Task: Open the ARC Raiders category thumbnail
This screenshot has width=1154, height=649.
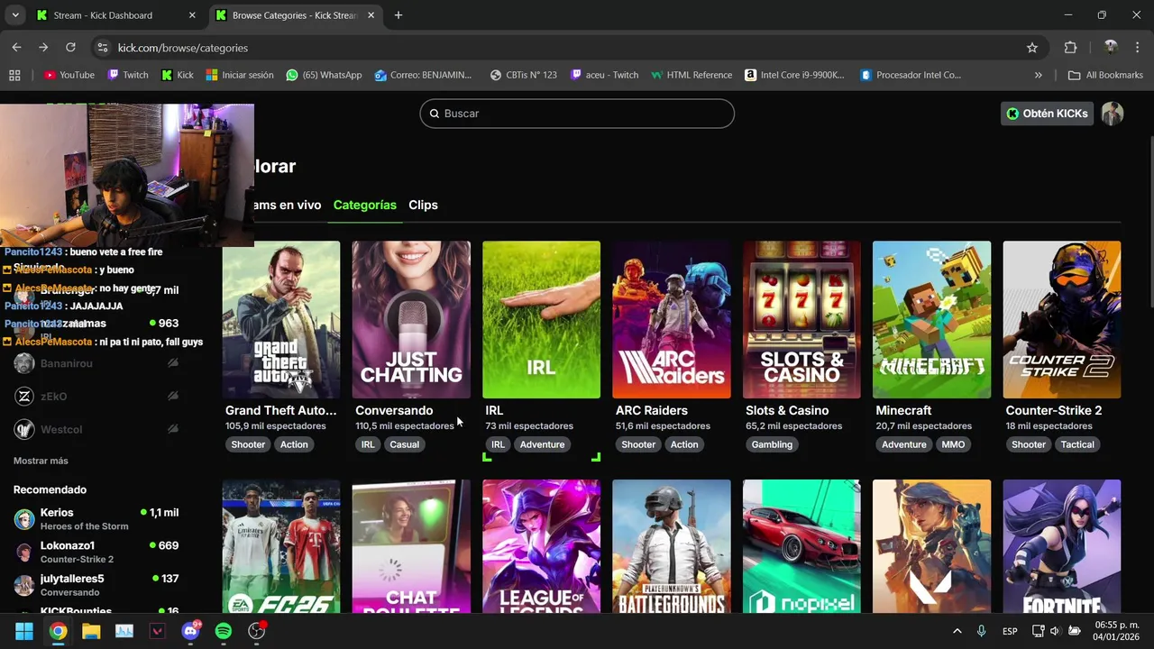Action: click(x=672, y=319)
